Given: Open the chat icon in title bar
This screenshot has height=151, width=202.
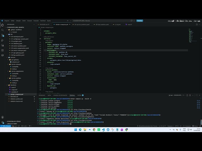Looking at the screenshot, I should click(x=132, y=21).
